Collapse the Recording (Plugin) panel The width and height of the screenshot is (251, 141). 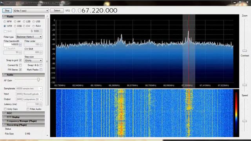[x=24, y=125]
